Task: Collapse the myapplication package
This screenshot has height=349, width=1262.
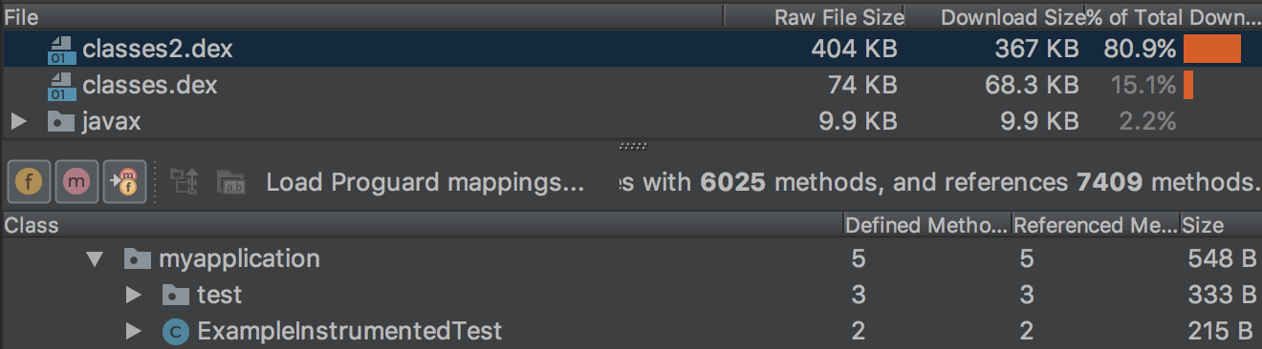Action: coord(94,258)
